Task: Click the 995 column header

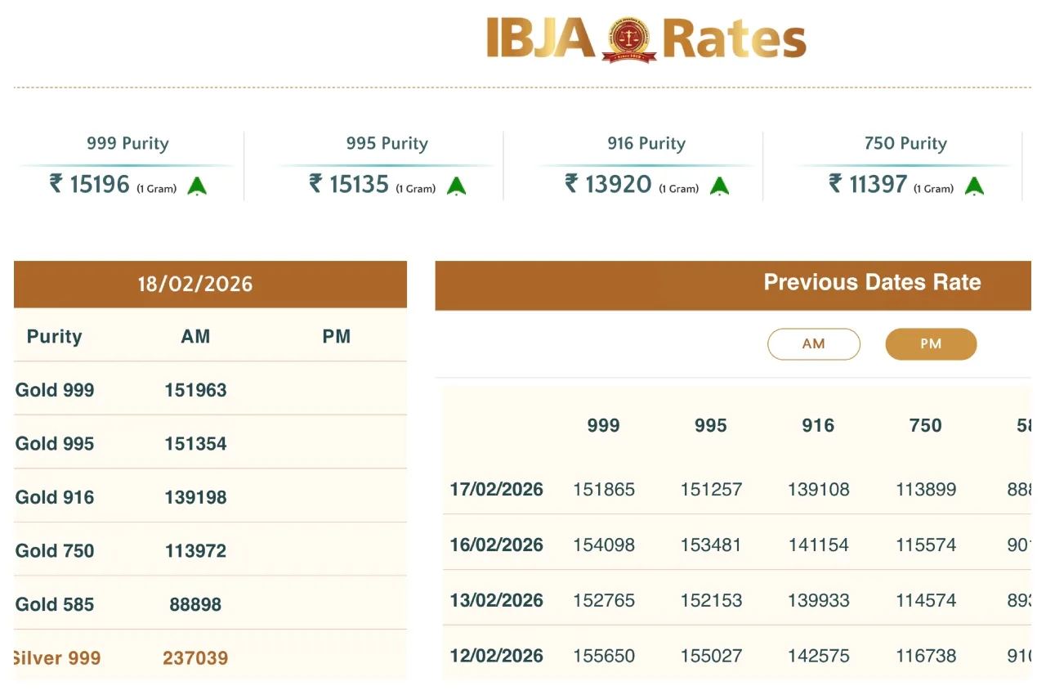Action: (x=710, y=425)
